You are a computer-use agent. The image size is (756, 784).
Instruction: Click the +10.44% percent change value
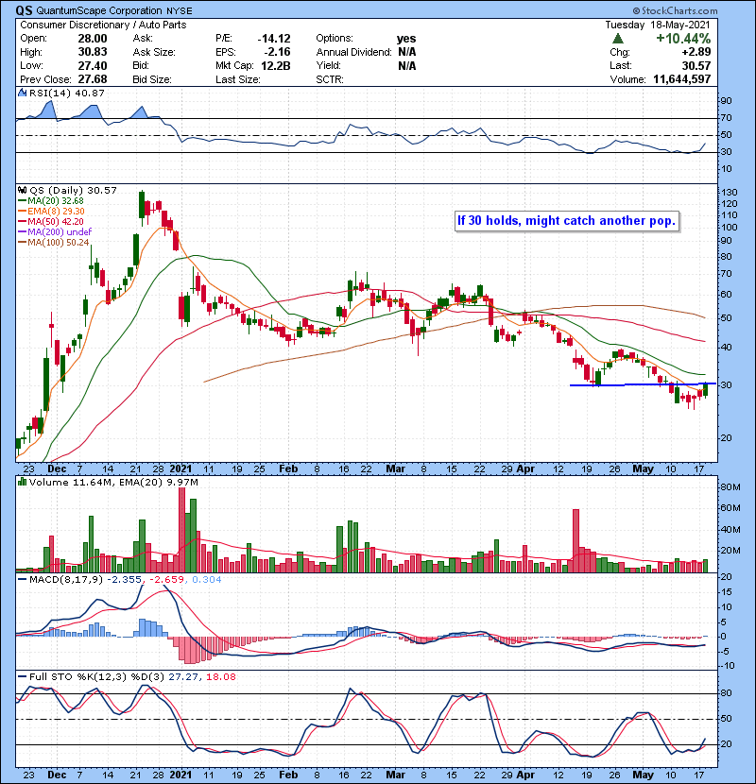click(683, 39)
